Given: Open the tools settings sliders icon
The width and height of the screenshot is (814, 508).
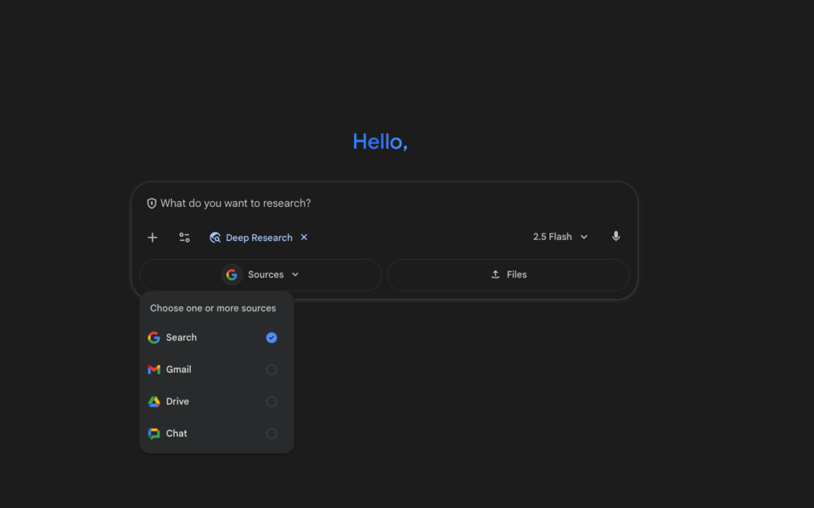Looking at the screenshot, I should [x=184, y=237].
